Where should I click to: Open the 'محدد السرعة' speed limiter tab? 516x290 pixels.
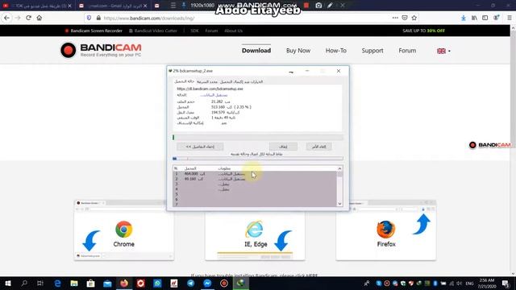207,81
